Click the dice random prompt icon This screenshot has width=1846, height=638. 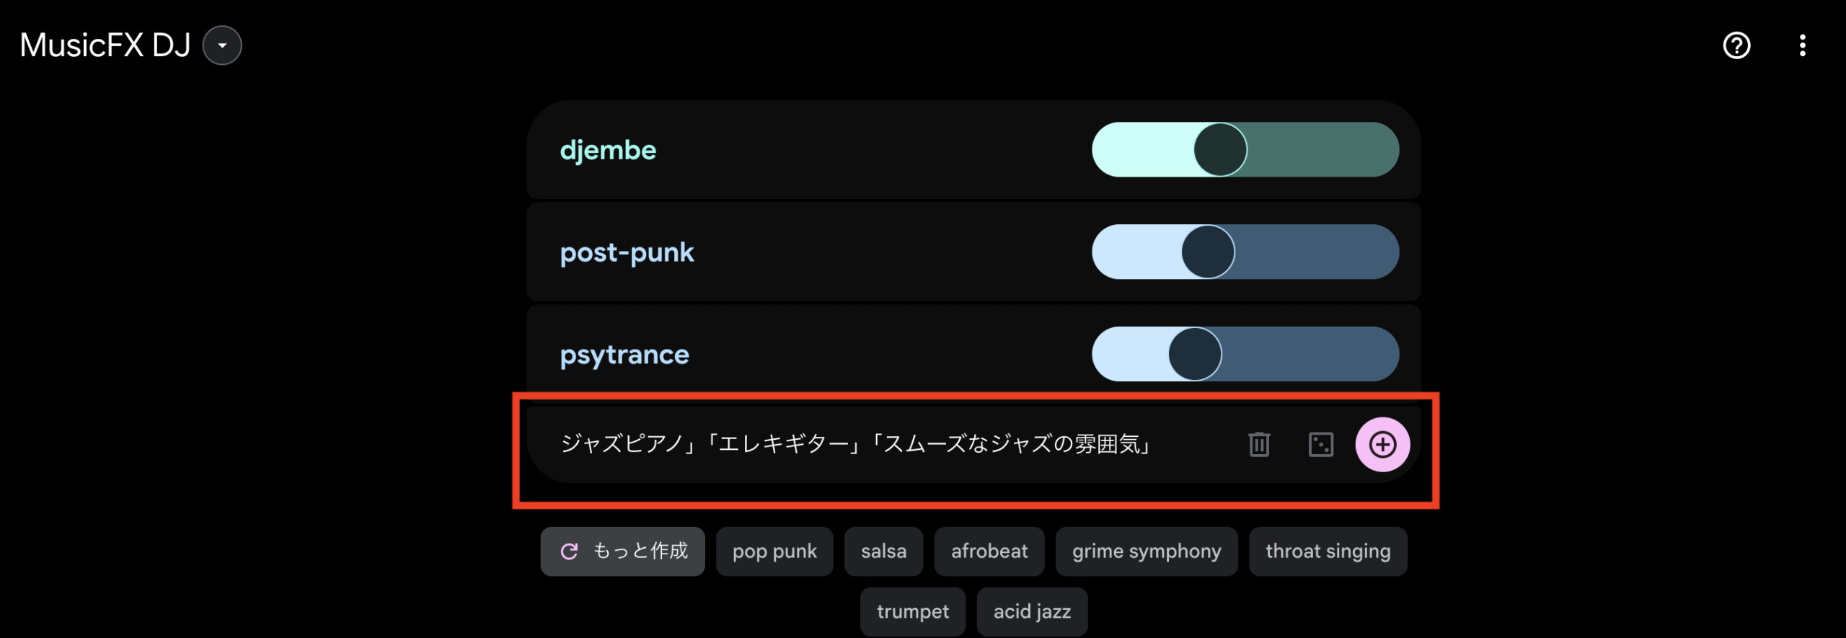[x=1320, y=444]
